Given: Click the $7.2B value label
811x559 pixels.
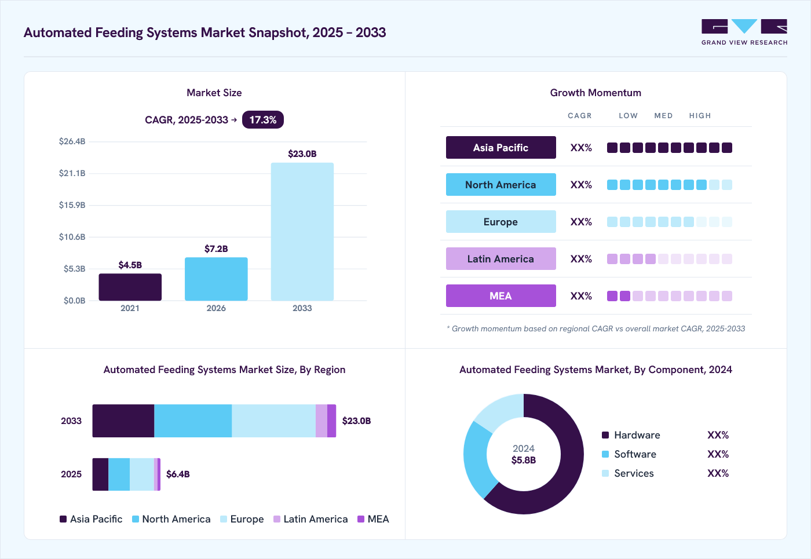Looking at the screenshot, I should coord(216,249).
